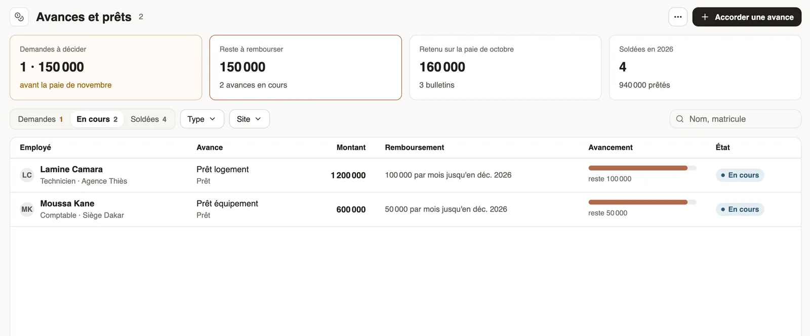Switch to the Demandes tab

(x=40, y=119)
